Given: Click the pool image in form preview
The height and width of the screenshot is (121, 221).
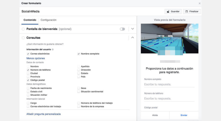Looking at the screenshot, I should point(169,39).
